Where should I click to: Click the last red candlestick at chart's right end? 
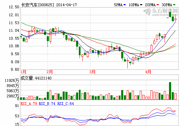point(176,18)
